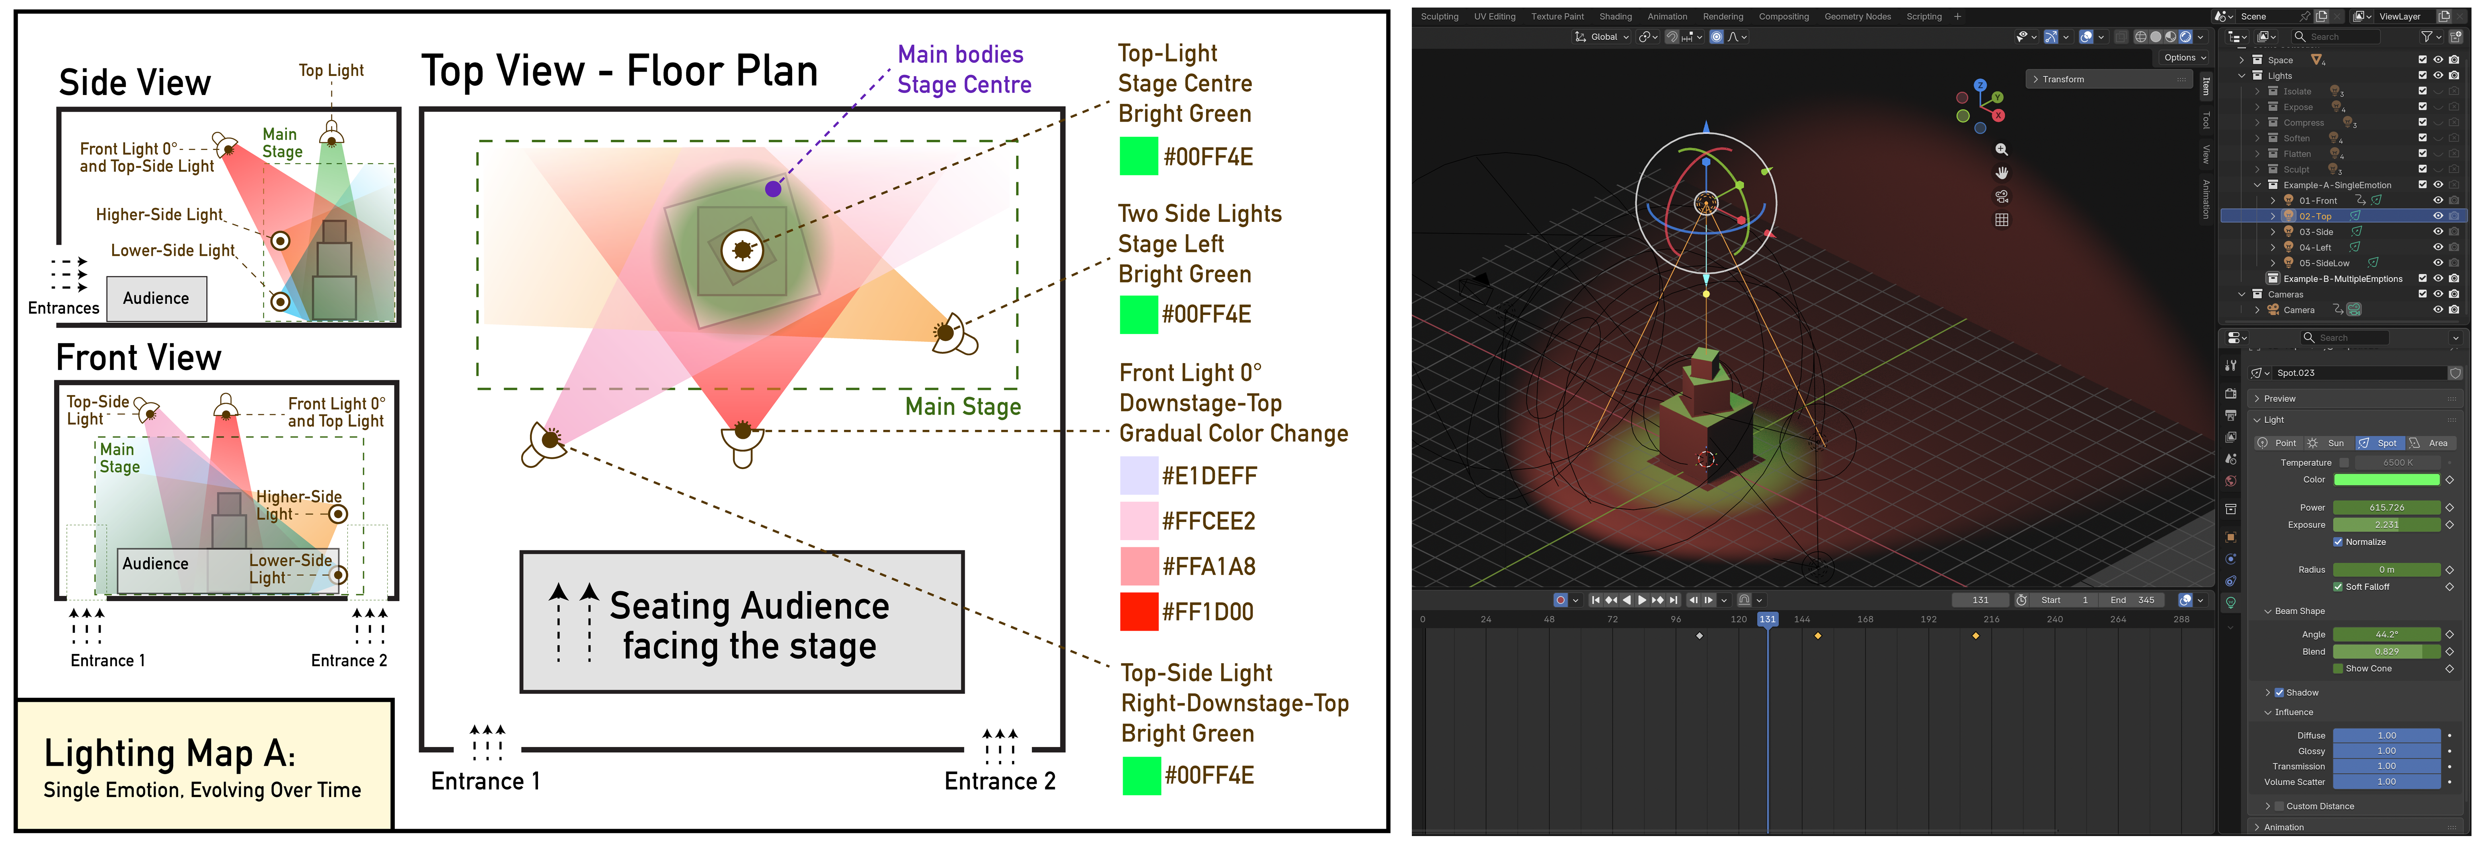Jump to the timeline end frame
This screenshot has width=2491, height=844.
coord(1674,600)
